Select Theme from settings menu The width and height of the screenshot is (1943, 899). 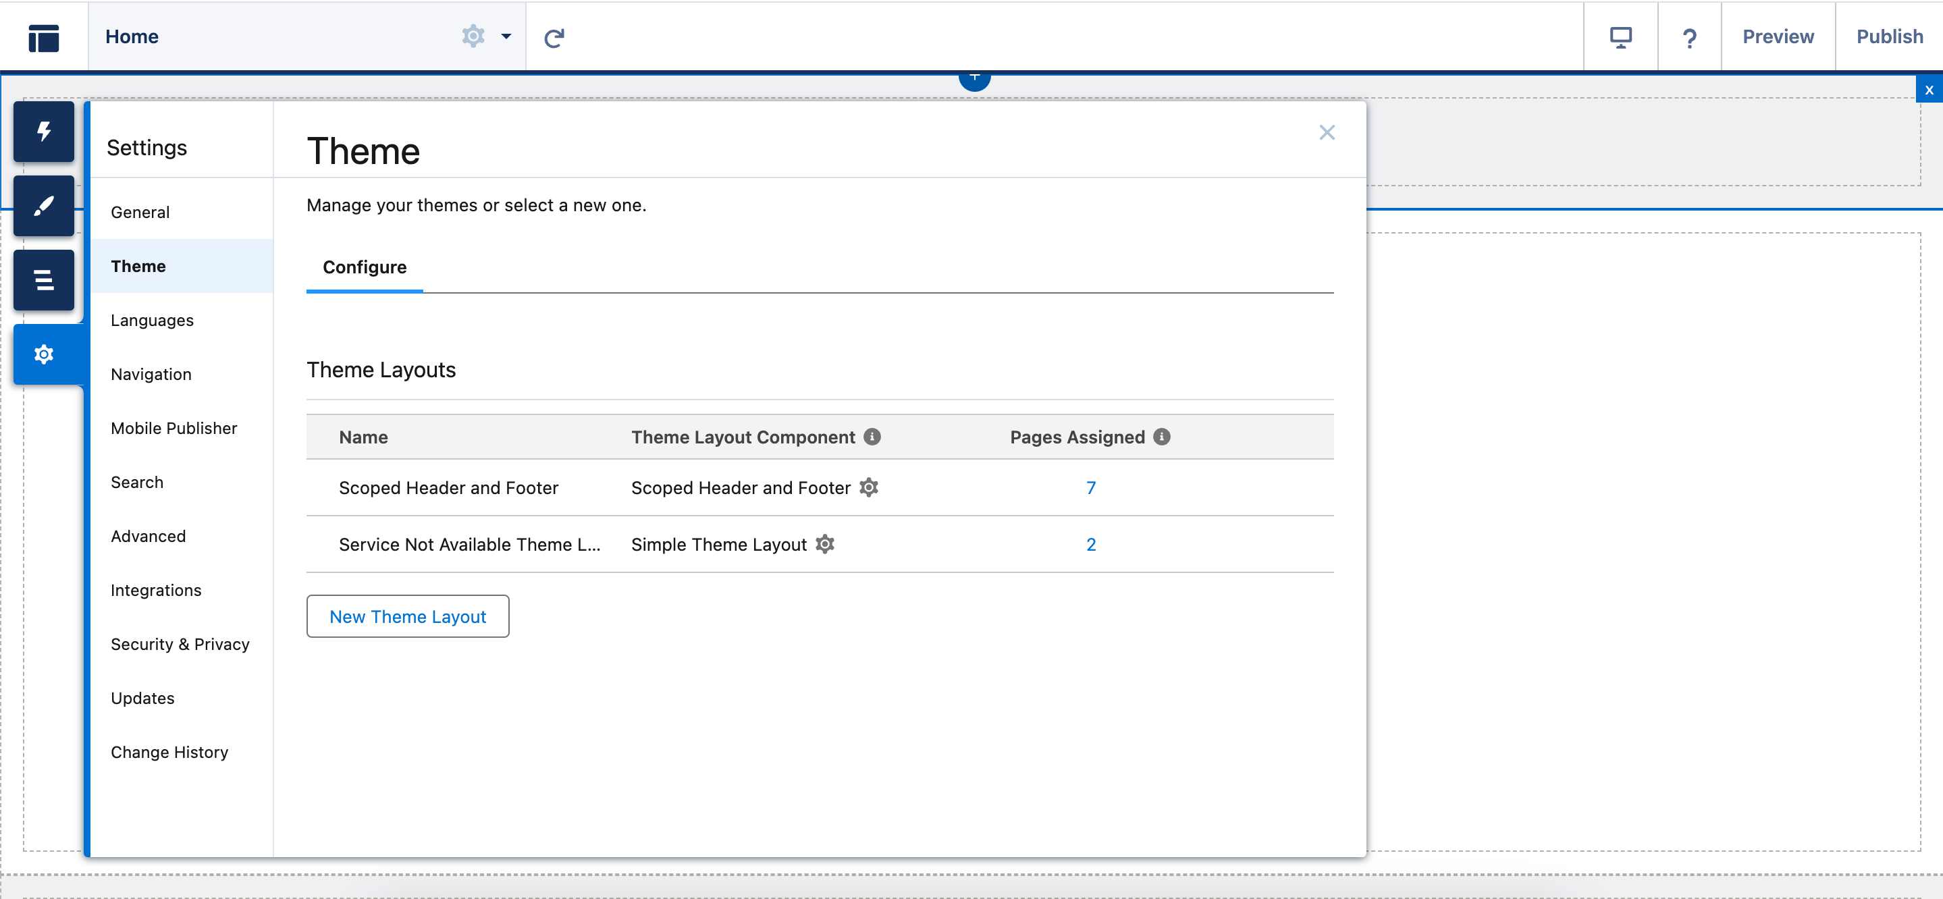(139, 265)
